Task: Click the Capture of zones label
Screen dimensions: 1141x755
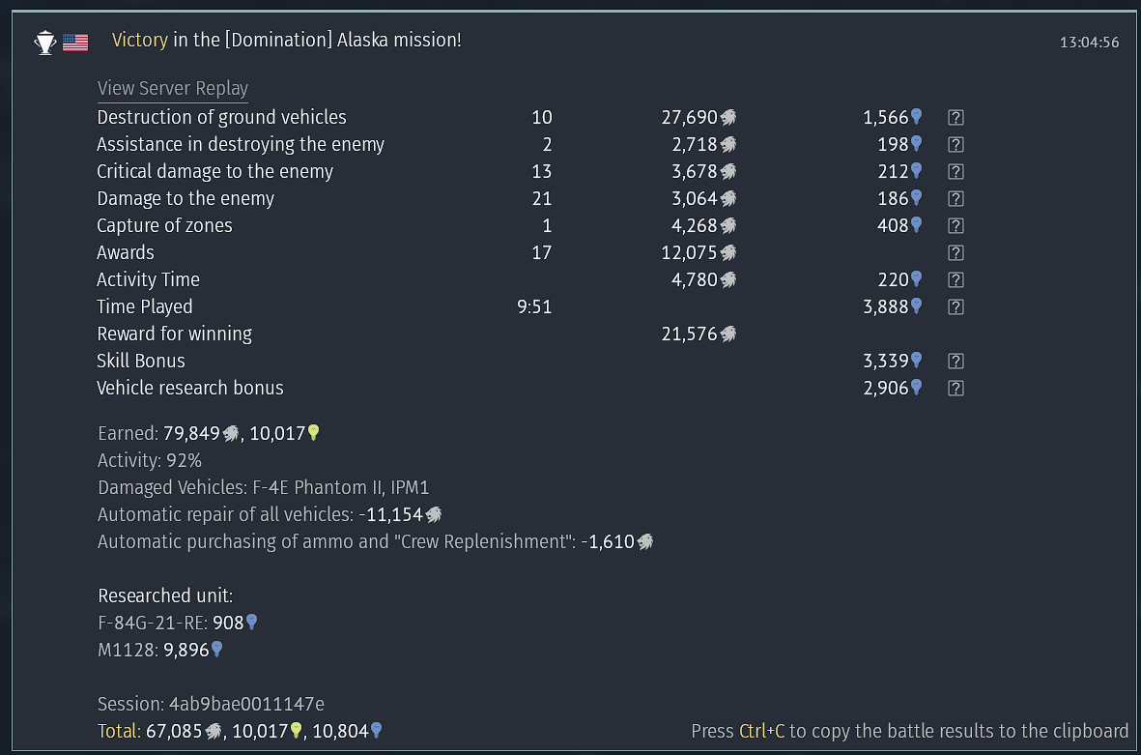Action: 164,225
